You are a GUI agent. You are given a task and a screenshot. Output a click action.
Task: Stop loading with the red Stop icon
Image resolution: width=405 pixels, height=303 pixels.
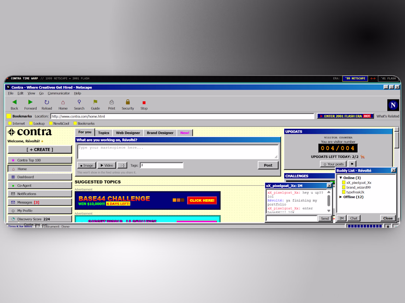pos(144,102)
